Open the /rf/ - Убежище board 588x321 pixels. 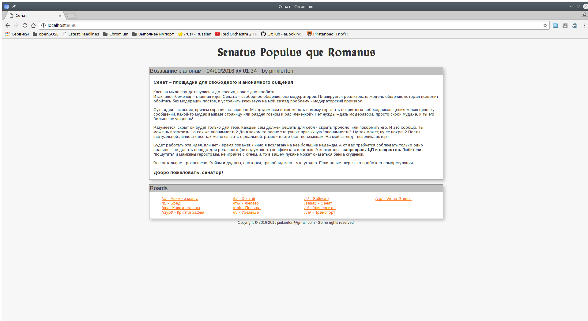coord(246,212)
